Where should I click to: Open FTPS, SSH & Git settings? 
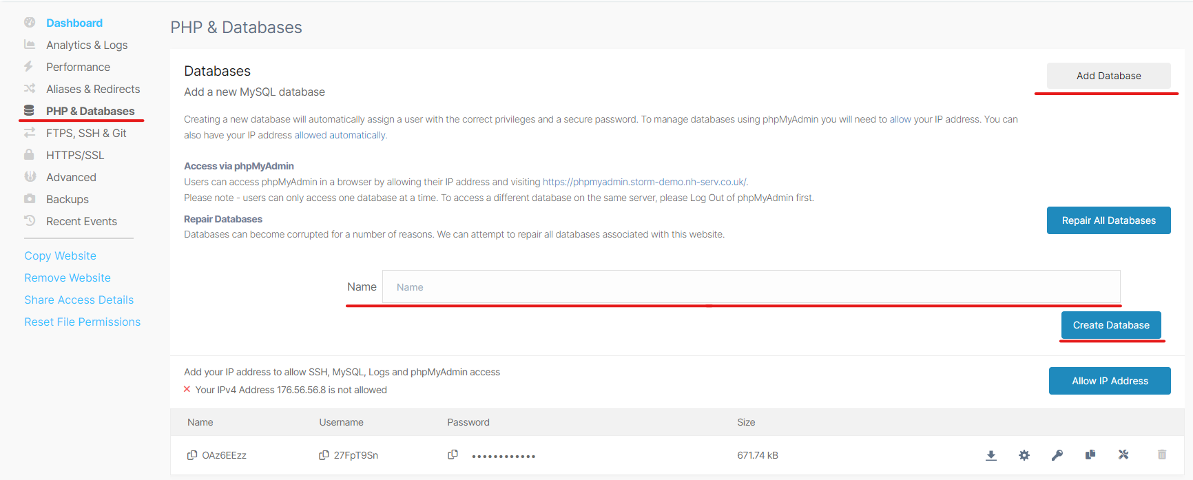coord(86,133)
